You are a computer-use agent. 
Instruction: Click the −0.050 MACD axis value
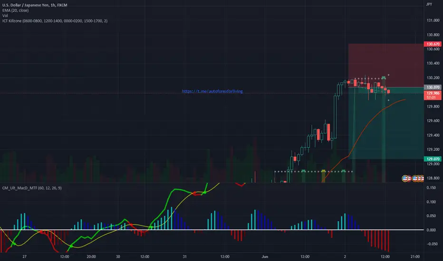pyautogui.click(x=431, y=244)
